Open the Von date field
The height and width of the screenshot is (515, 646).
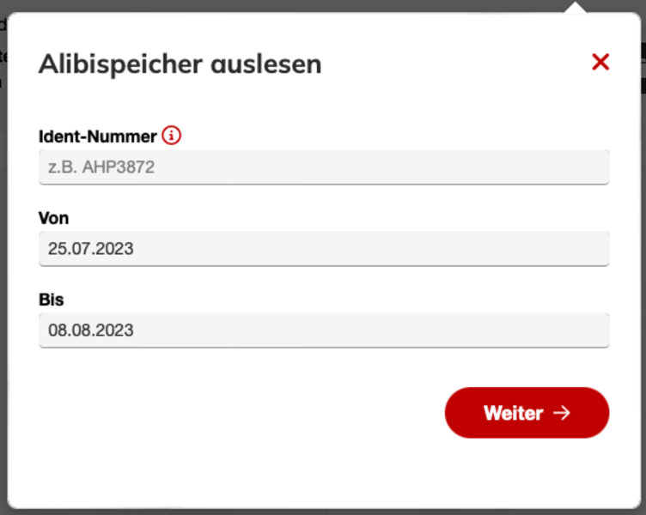point(324,249)
